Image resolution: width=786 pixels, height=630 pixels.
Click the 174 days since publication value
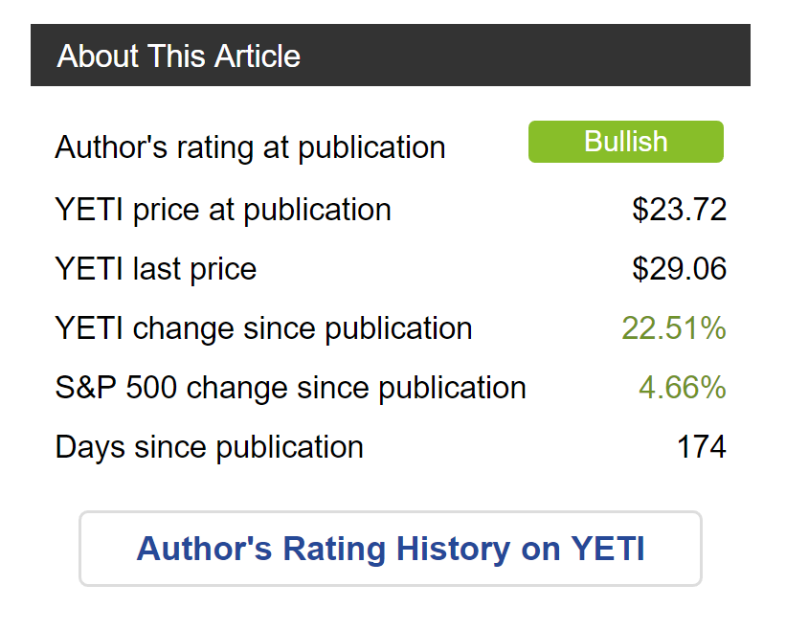(702, 446)
